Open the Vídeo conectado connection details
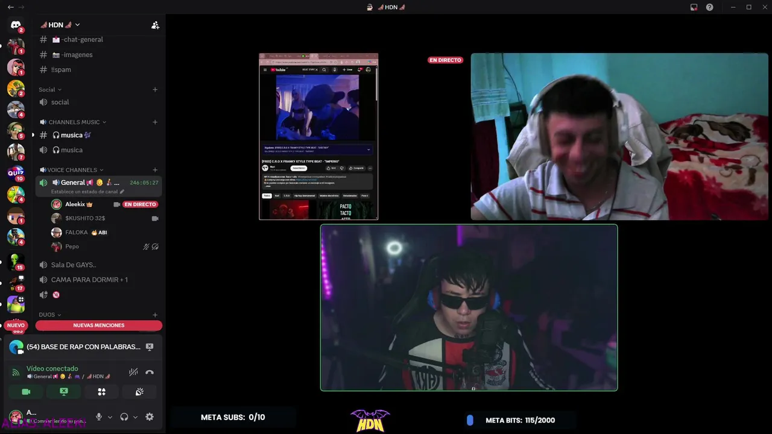Image resolution: width=772 pixels, height=434 pixels. coord(52,368)
